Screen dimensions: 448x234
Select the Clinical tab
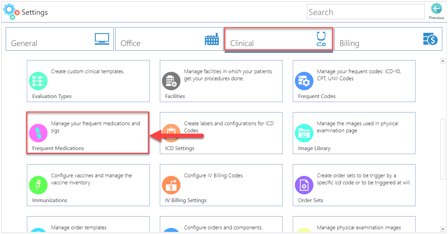pos(279,39)
